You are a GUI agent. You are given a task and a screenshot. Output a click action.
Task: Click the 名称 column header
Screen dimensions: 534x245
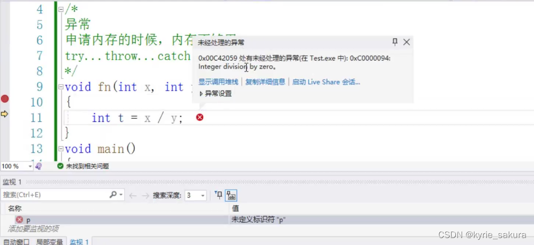tap(14, 208)
